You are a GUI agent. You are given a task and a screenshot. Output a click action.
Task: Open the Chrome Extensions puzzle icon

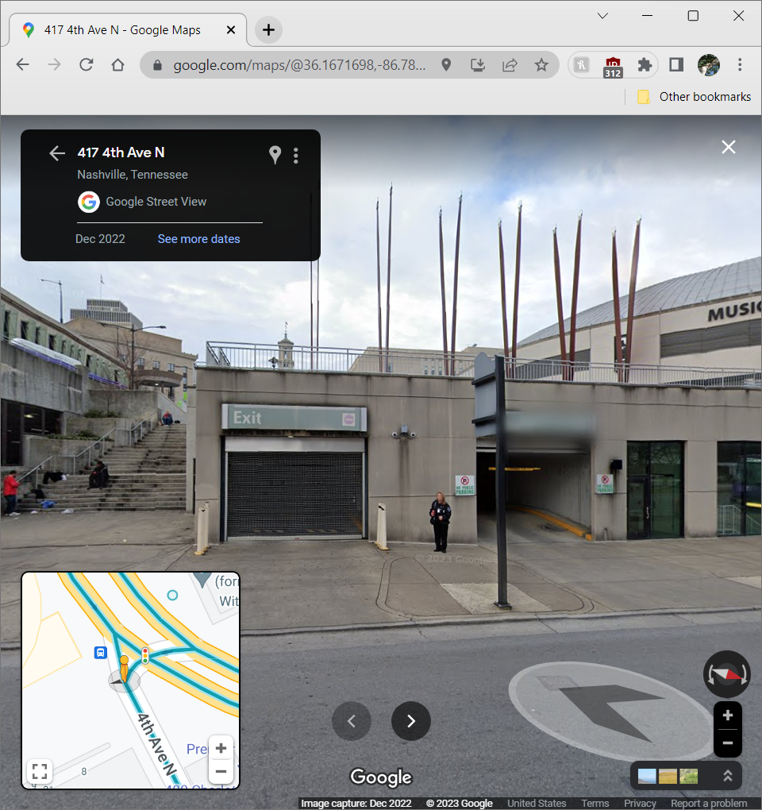[x=645, y=65]
